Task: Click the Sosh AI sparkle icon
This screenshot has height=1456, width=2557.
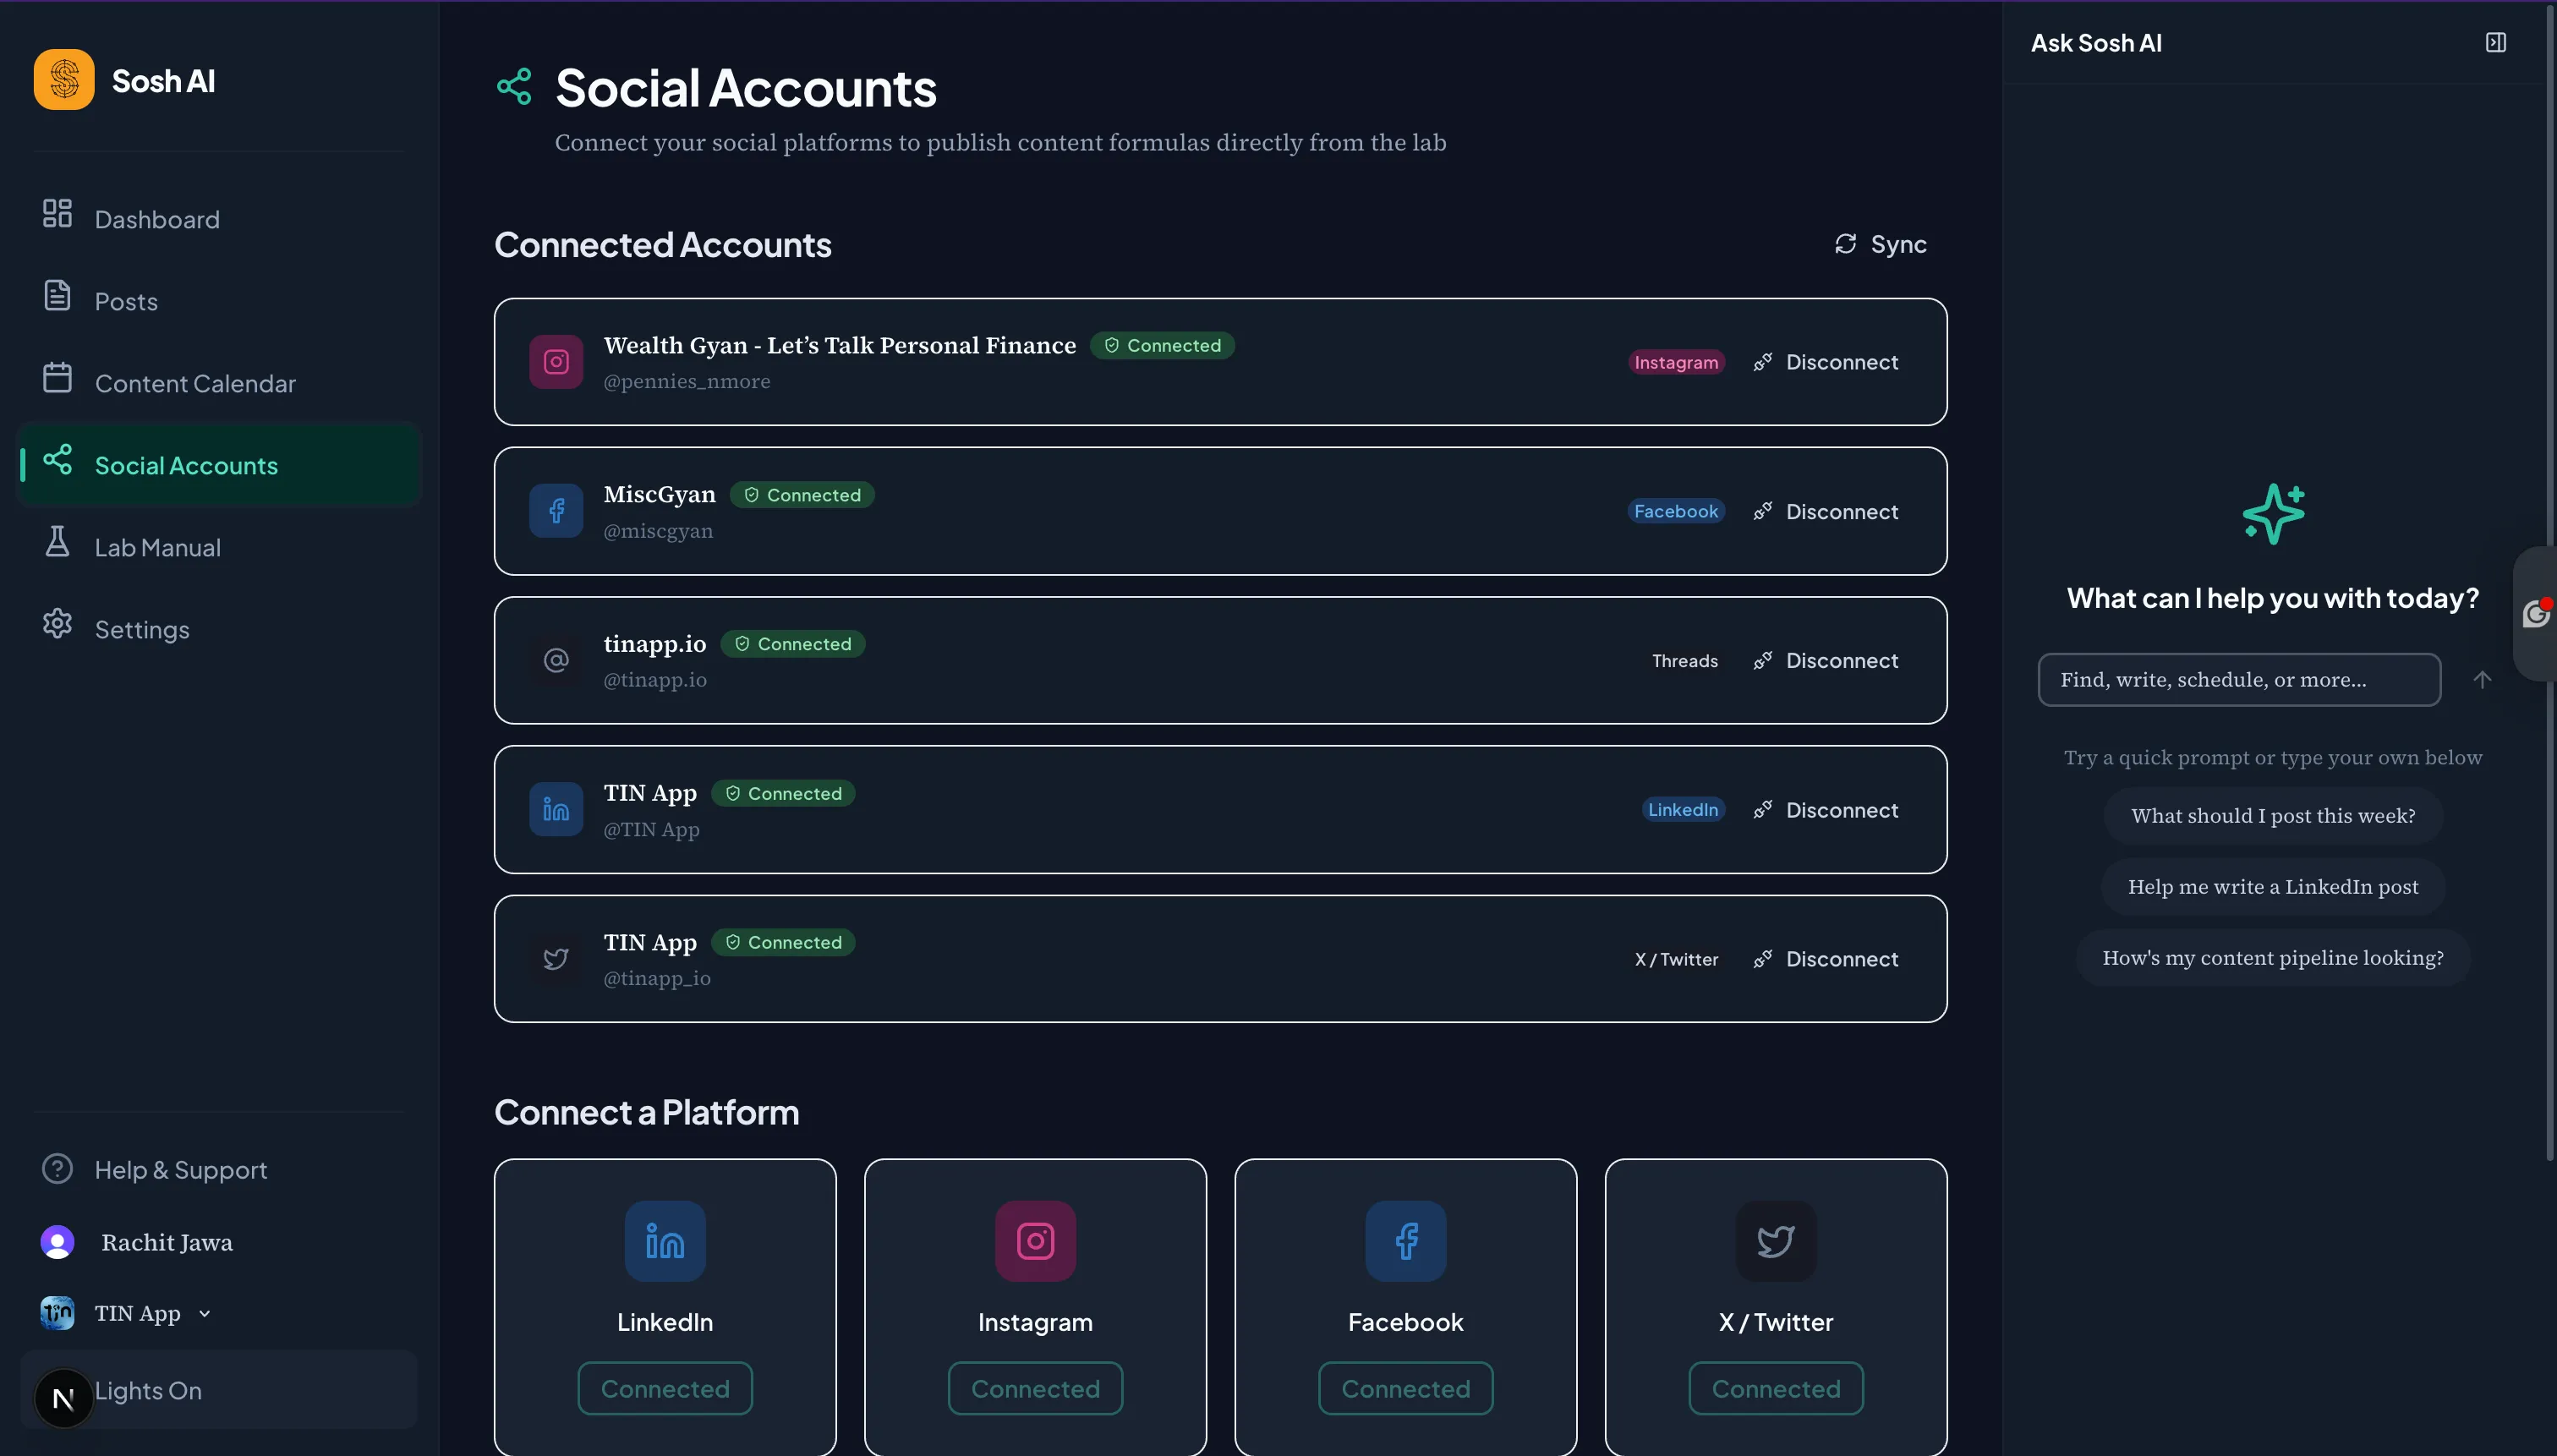Action: point(2273,514)
